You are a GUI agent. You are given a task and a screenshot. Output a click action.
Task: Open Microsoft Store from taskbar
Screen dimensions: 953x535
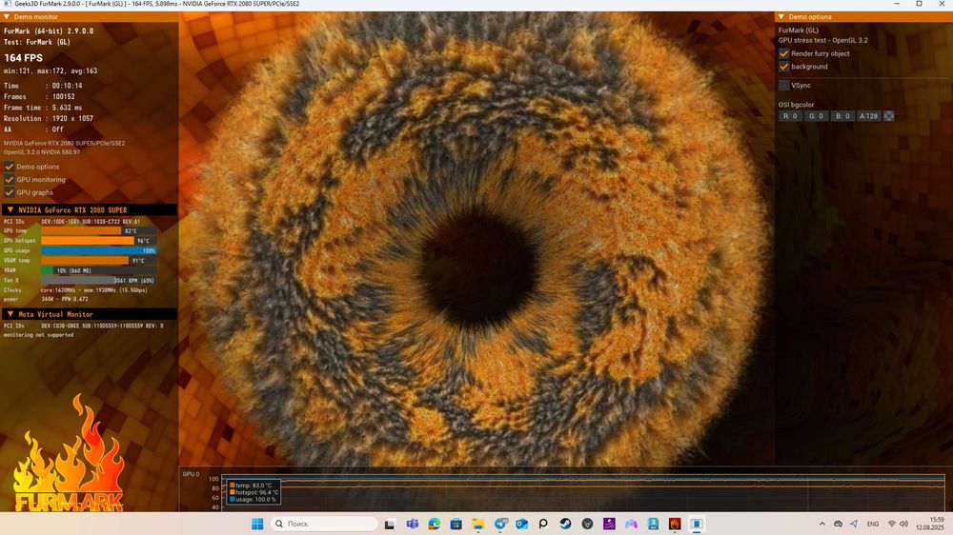pyautogui.click(x=456, y=524)
